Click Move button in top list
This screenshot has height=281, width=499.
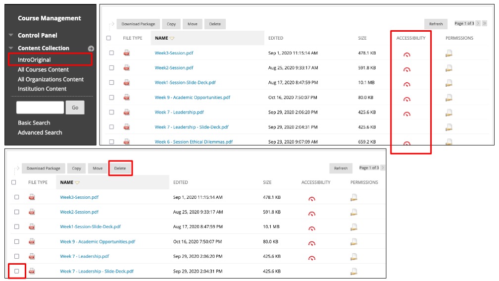(193, 24)
